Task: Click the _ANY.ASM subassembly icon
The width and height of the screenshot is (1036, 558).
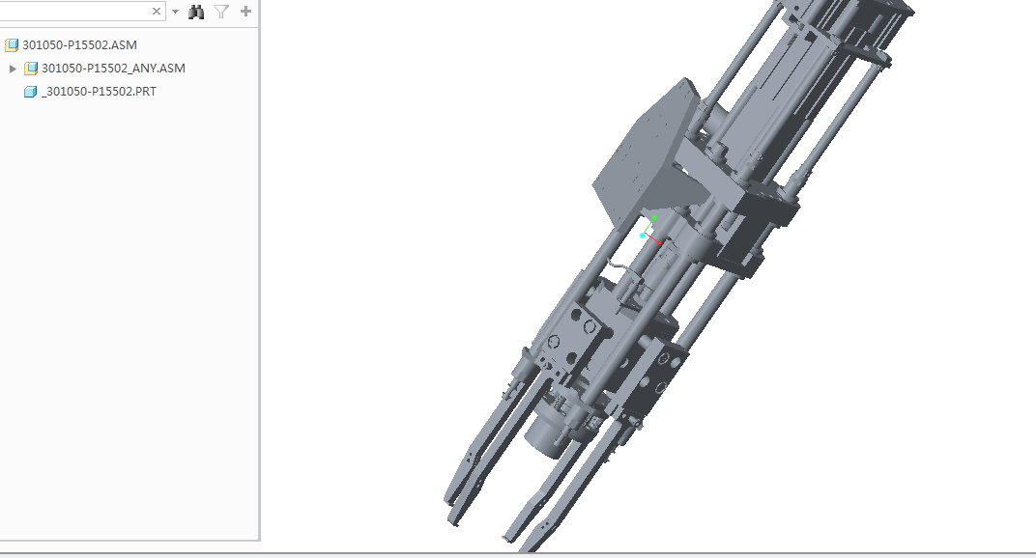Action: click(x=30, y=68)
